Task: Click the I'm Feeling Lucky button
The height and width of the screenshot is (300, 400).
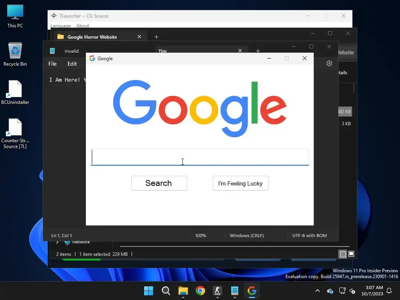Action: pyautogui.click(x=241, y=183)
